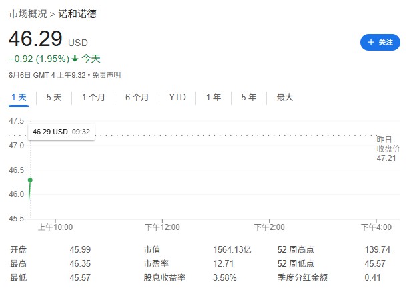This screenshot has height=290, width=411.
Task: Click the 52 周高点 value 139.74
Action: pyautogui.click(x=378, y=250)
